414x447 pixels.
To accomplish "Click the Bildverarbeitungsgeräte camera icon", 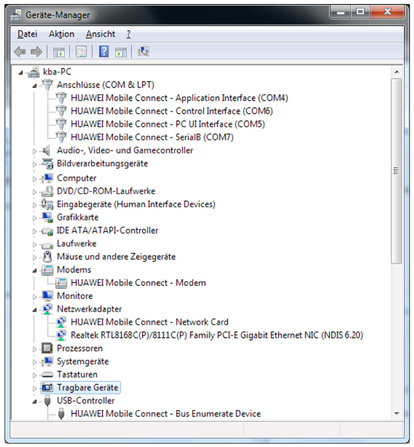I will coord(47,163).
